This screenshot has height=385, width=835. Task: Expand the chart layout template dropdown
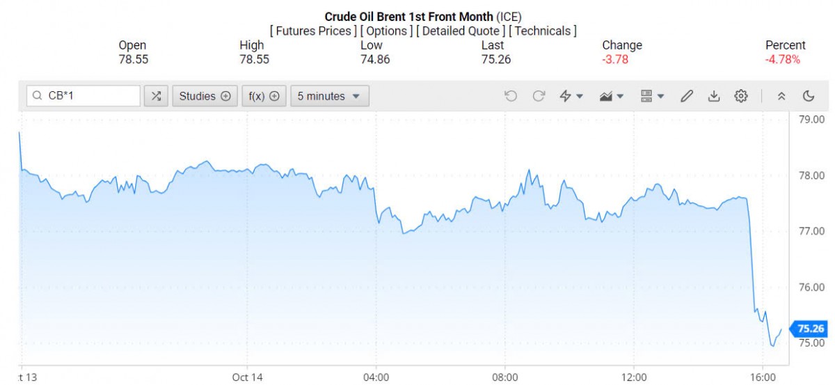[652, 96]
